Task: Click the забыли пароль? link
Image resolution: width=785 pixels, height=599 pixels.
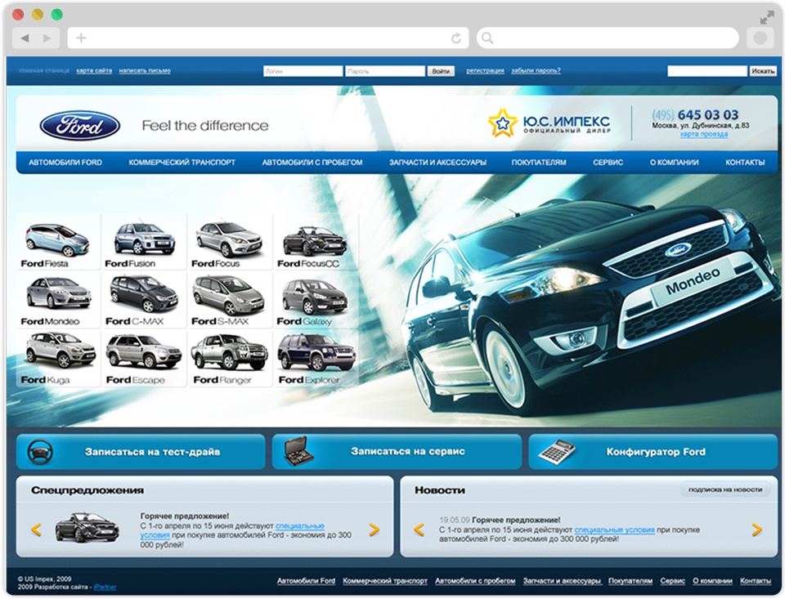Action: click(536, 70)
